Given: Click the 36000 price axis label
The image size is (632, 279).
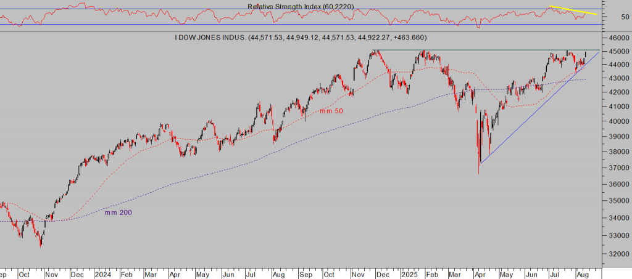Looking at the screenshot, I should (x=618, y=184).
